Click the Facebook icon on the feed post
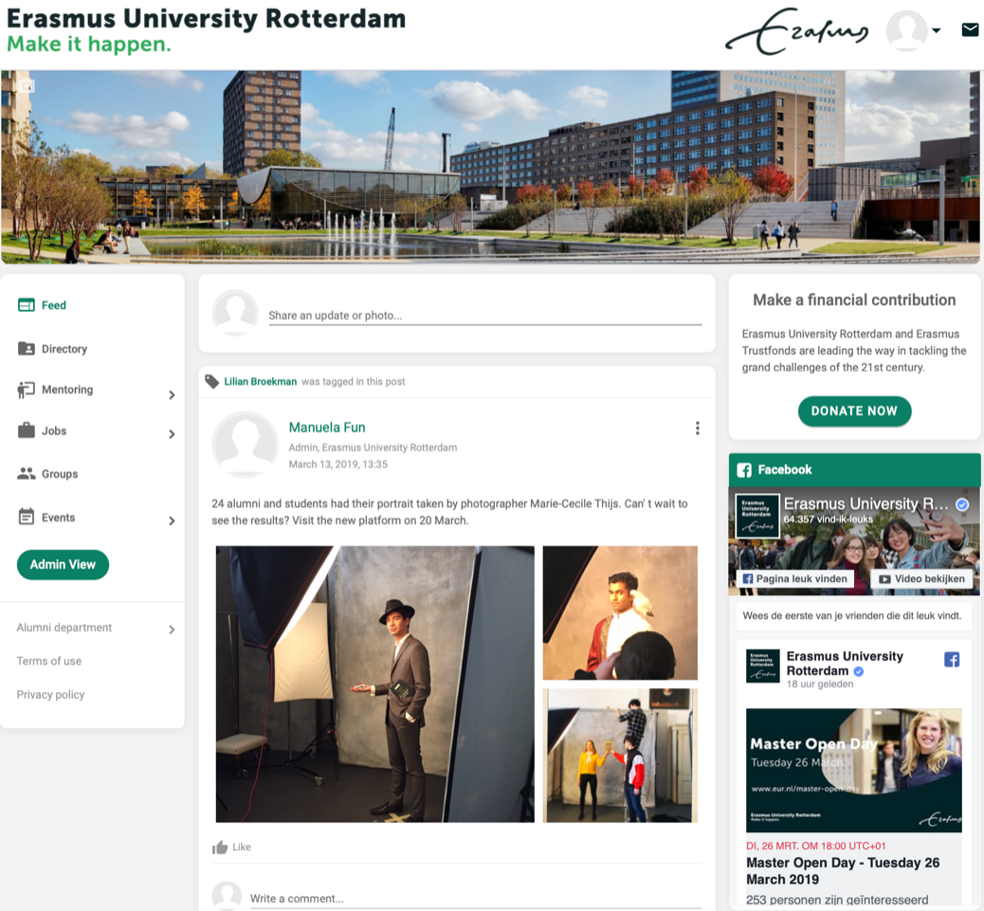984x911 pixels. click(x=952, y=659)
